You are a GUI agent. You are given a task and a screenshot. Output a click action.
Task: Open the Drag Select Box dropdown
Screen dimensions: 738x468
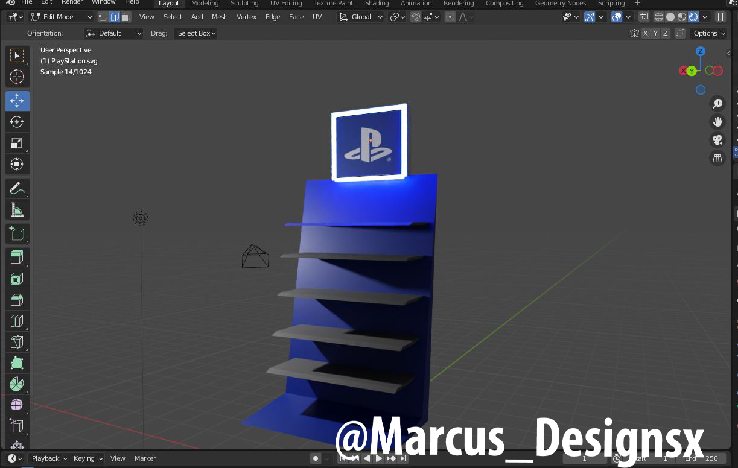click(x=196, y=33)
